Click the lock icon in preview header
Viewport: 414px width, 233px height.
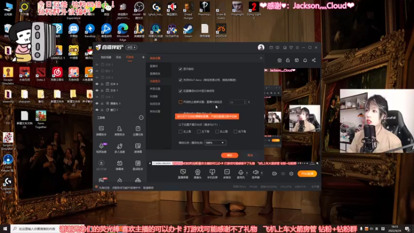click(288, 60)
